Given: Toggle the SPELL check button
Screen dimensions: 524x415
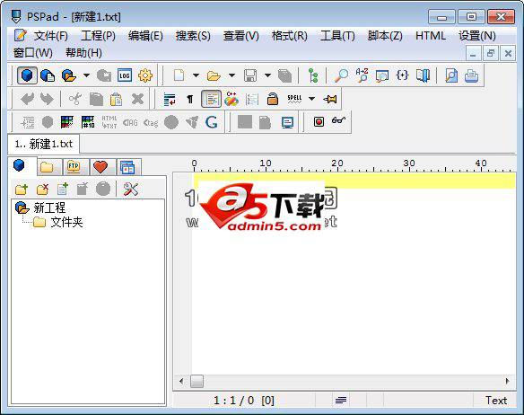Looking at the screenshot, I should 294,99.
